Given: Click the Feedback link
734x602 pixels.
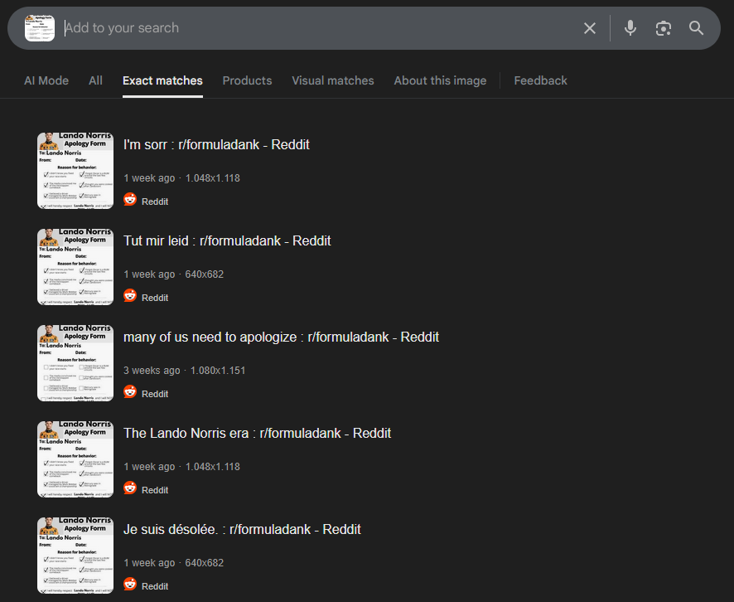Looking at the screenshot, I should [x=540, y=80].
